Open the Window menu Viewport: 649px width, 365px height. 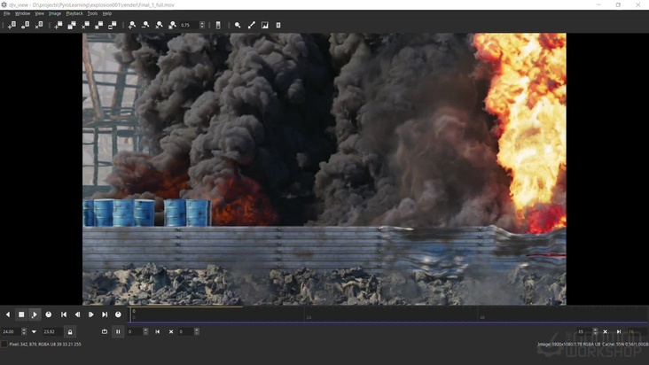[x=22, y=13]
